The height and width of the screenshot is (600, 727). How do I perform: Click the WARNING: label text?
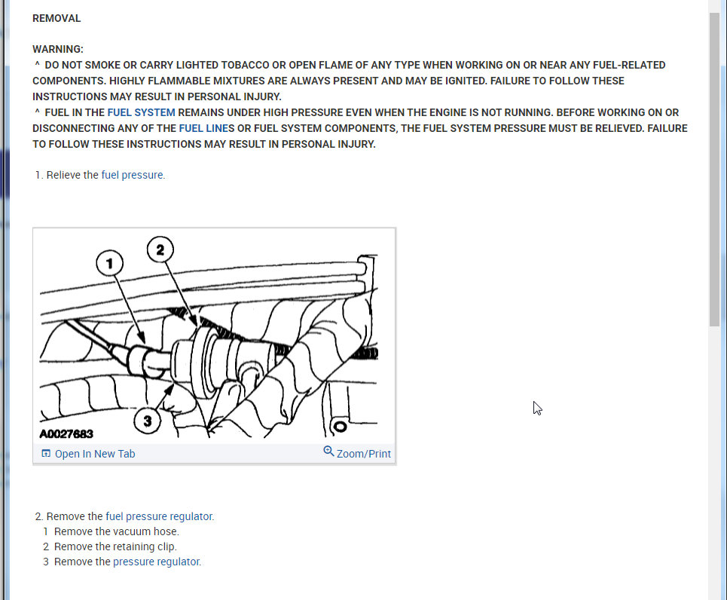click(58, 49)
